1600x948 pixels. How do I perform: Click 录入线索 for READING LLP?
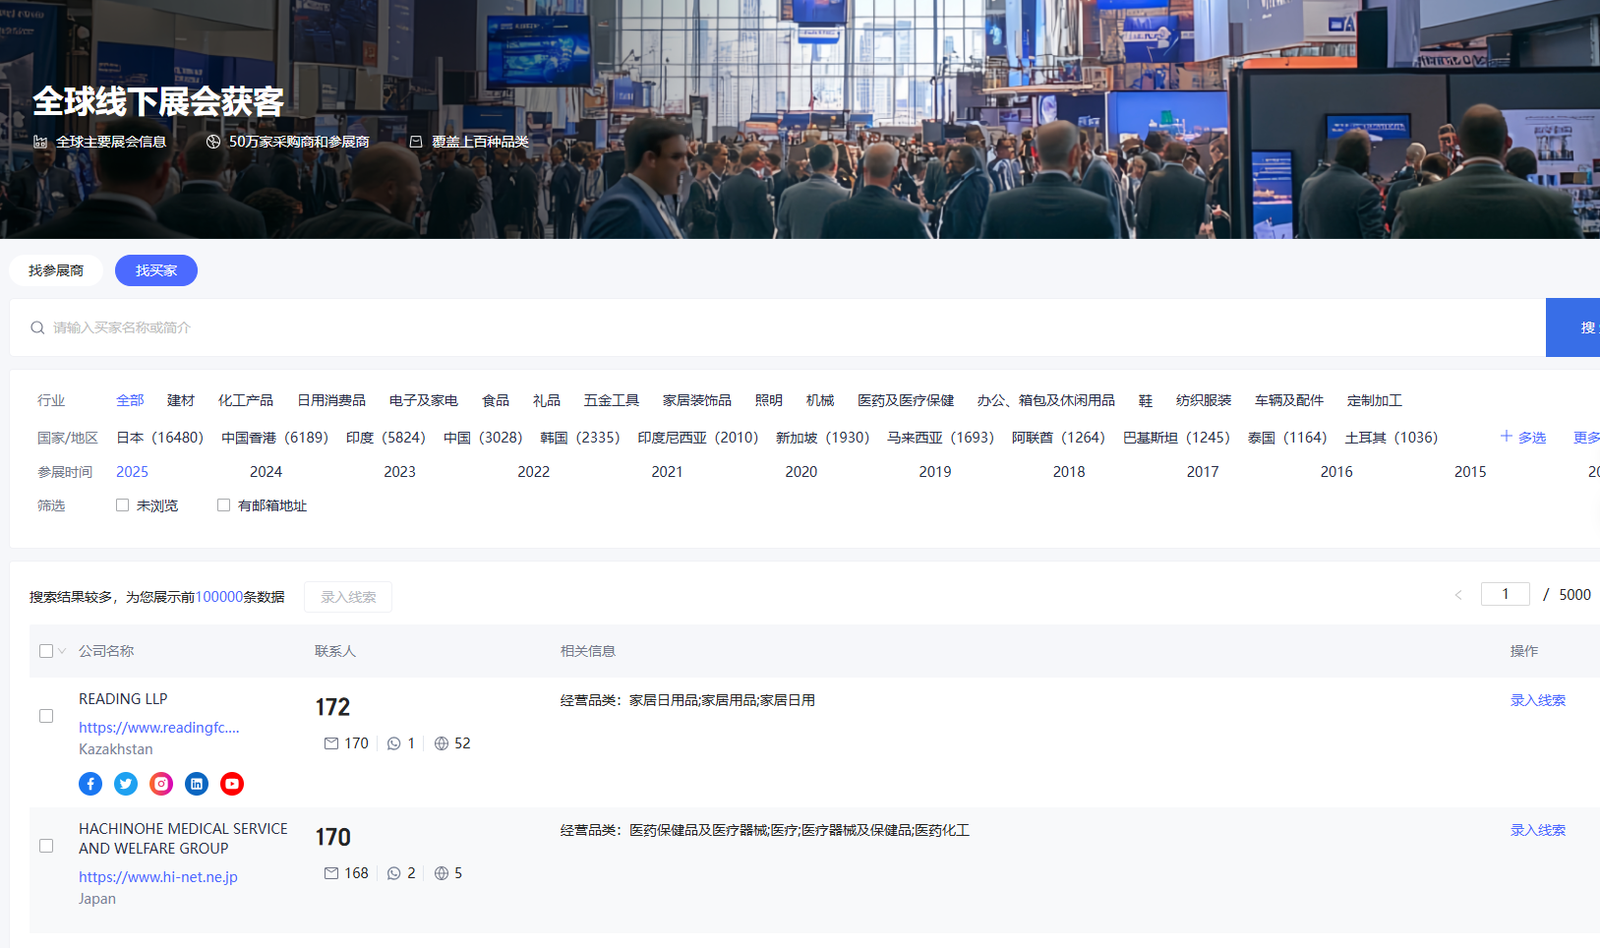1537,700
